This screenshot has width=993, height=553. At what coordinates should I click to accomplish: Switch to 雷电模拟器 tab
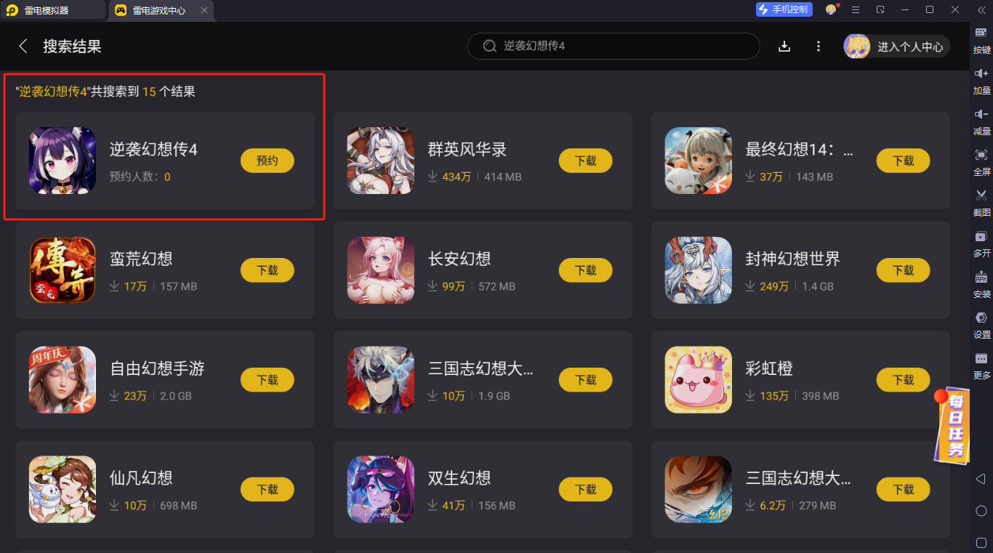pyautogui.click(x=53, y=10)
